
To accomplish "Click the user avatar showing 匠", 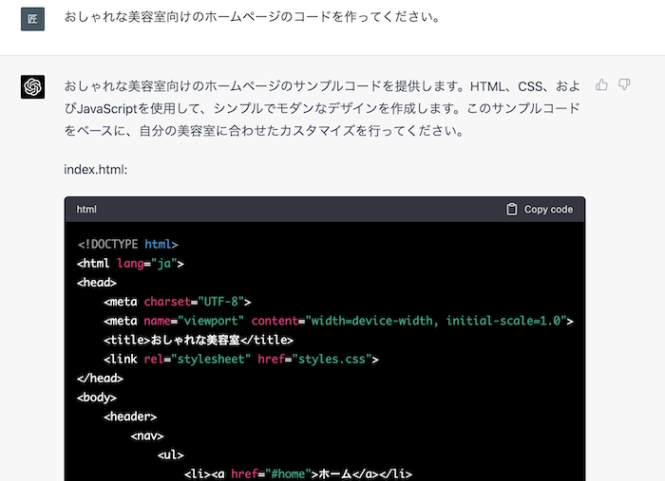I will click(32, 19).
